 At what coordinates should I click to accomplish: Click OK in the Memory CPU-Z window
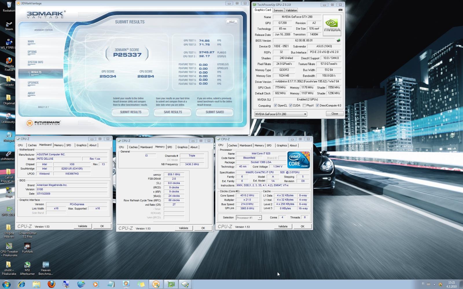click(x=203, y=228)
